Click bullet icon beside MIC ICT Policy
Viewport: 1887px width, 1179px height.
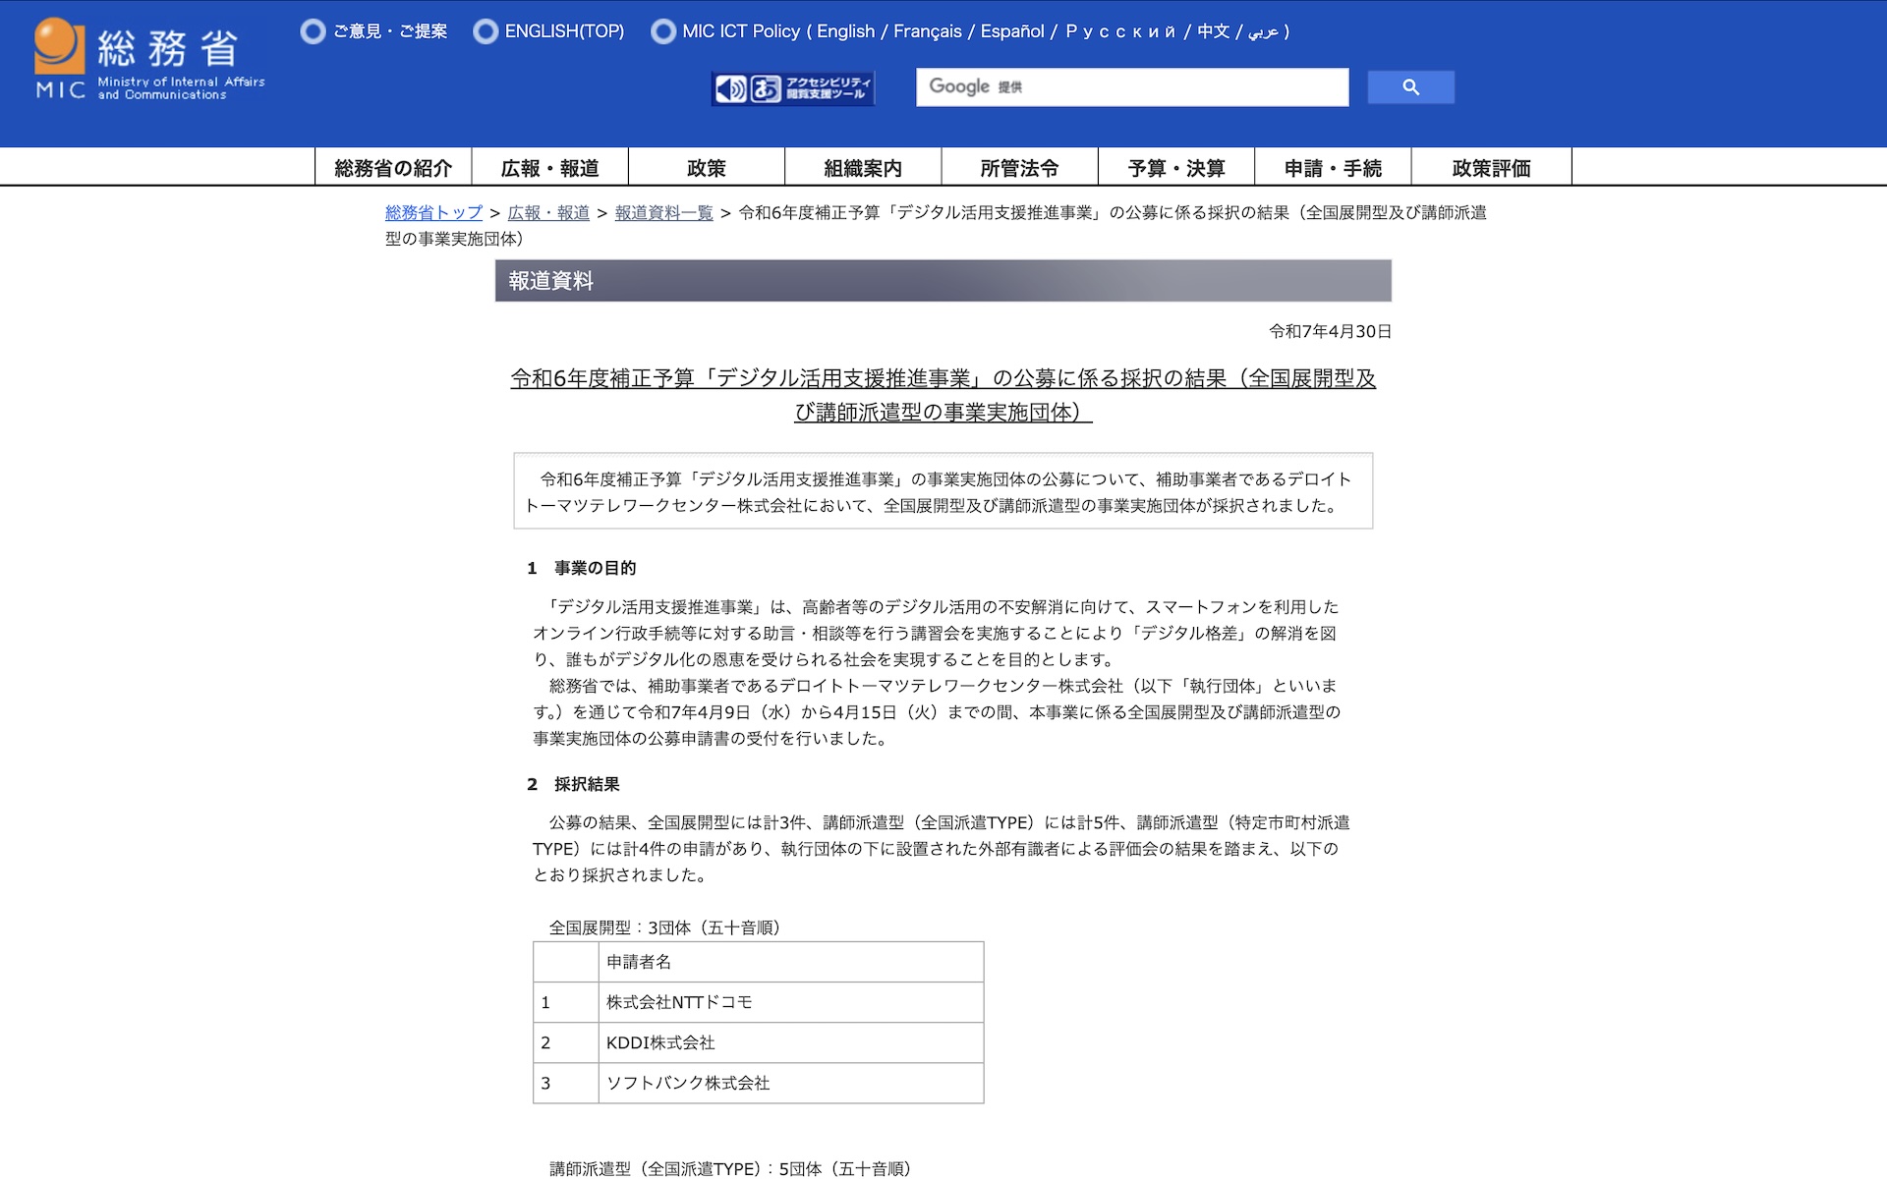[663, 31]
